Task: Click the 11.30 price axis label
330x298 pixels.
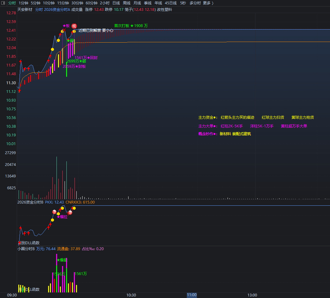Action: pos(11,83)
